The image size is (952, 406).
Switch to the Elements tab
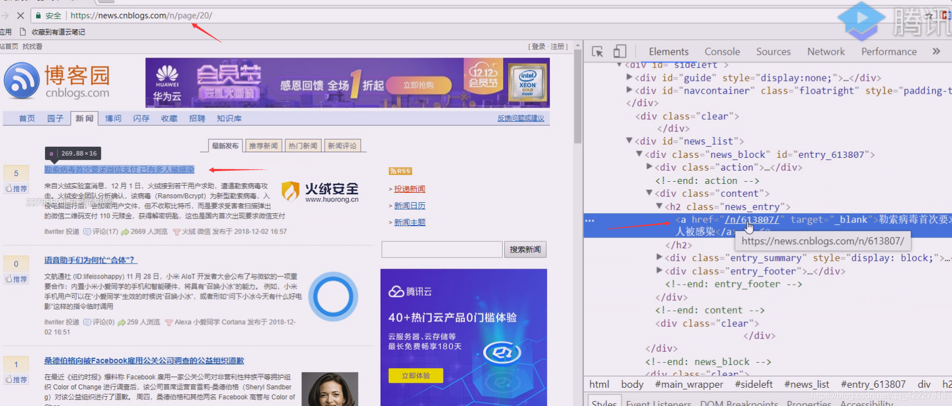coord(669,52)
